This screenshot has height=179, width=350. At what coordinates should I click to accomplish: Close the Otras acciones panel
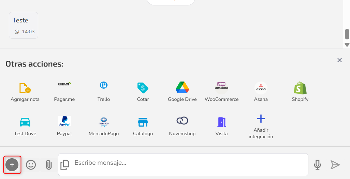339,60
